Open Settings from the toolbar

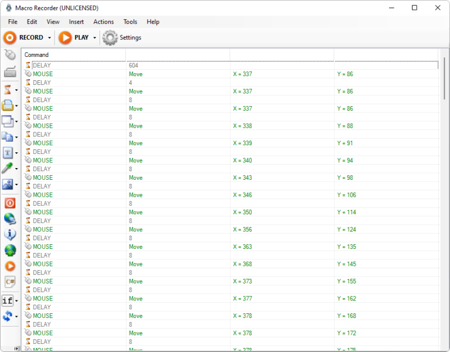122,37
